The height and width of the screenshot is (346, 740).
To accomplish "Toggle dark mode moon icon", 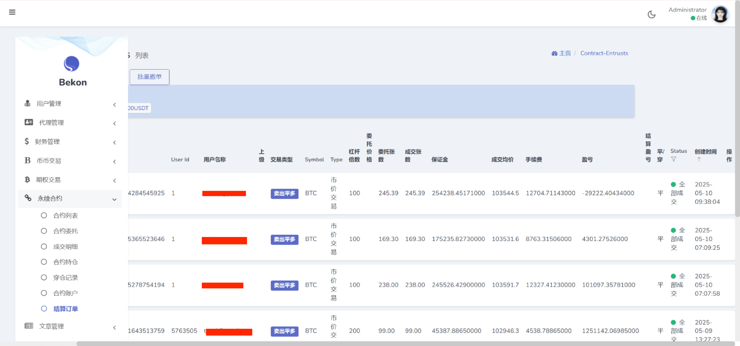I will pyautogui.click(x=651, y=14).
